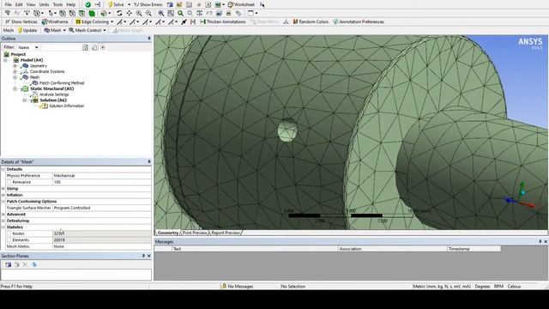Click the New Section Plane icon
Viewport: 549px width, 309px height.
coord(8,265)
